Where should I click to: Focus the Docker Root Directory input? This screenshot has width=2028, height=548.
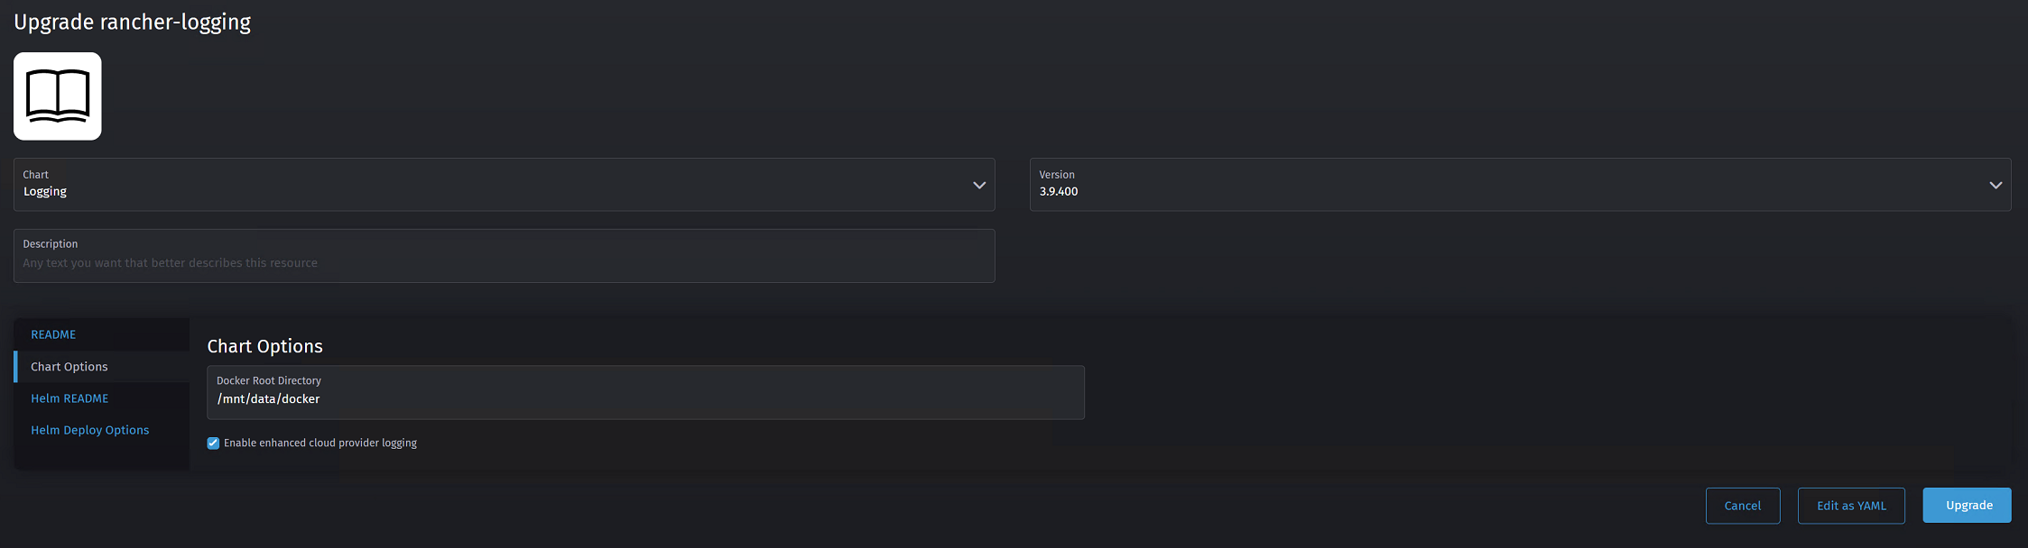(646, 398)
